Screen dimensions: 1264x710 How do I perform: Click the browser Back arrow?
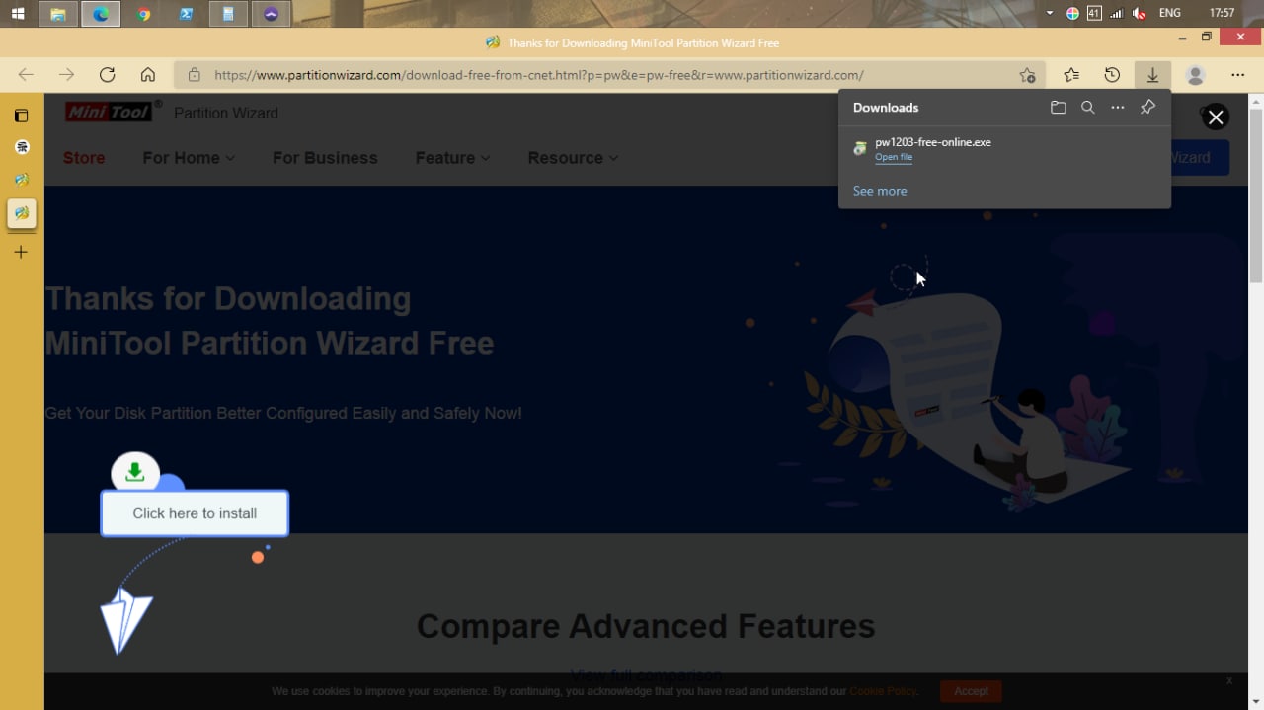(26, 75)
